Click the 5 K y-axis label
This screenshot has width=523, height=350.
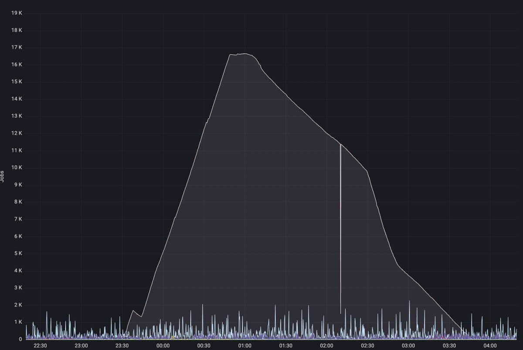tap(18, 254)
